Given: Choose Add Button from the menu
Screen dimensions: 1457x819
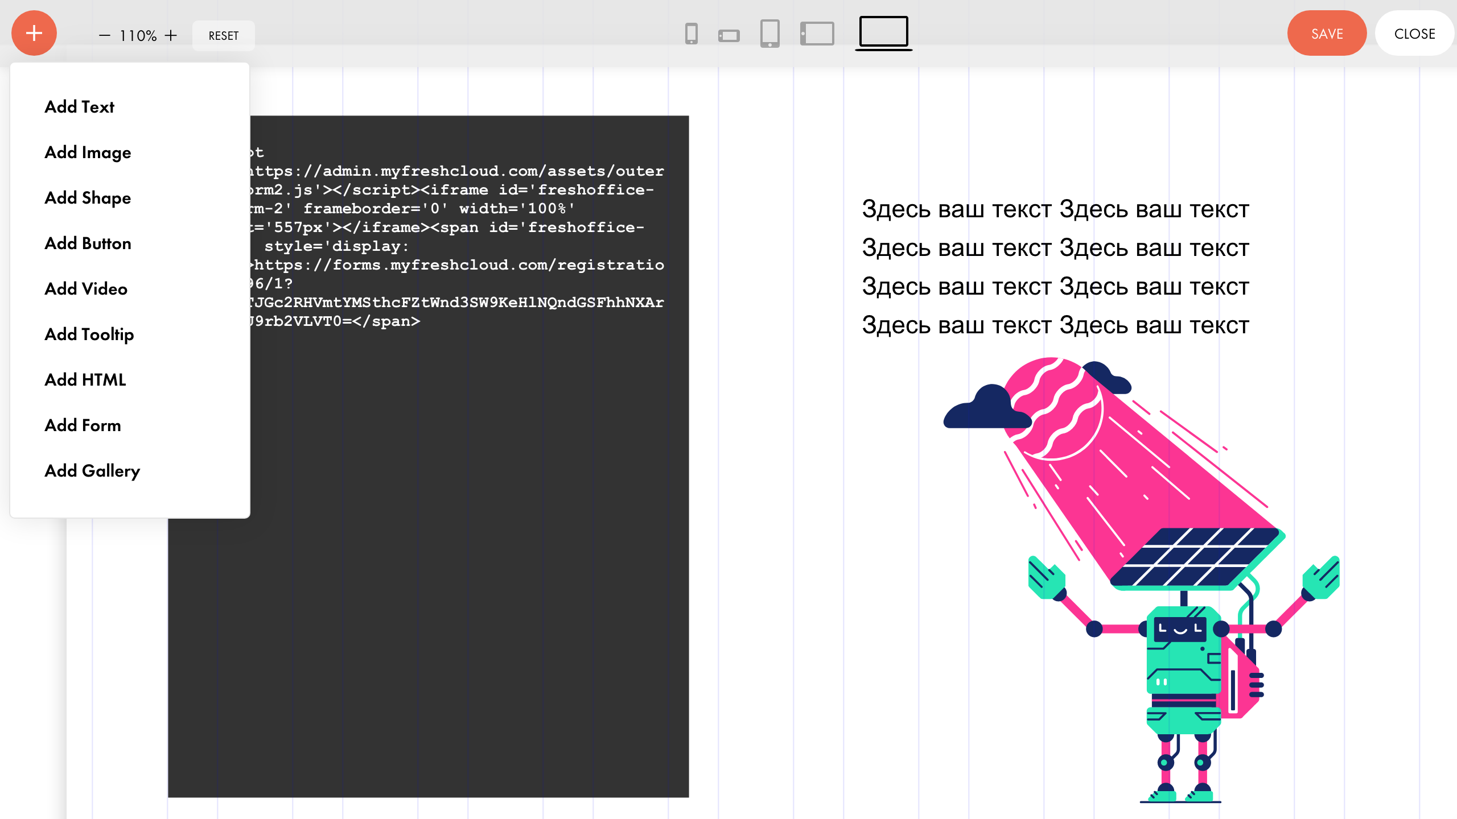Looking at the screenshot, I should [x=88, y=243].
